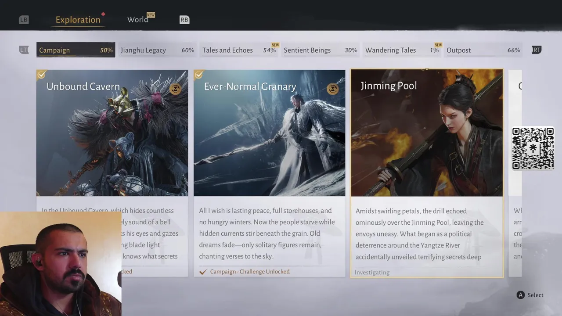The height and width of the screenshot is (316, 562).
Task: Click the A button icon beside Select
Action: pyautogui.click(x=521, y=295)
